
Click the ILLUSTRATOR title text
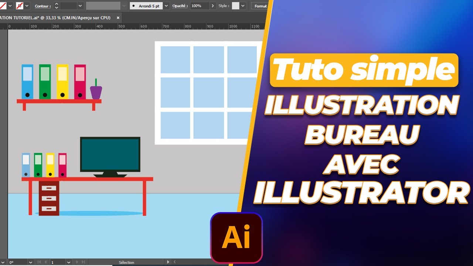pos(361,193)
